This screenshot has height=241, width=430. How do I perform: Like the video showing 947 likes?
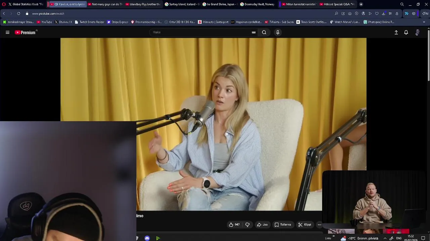click(x=234, y=225)
